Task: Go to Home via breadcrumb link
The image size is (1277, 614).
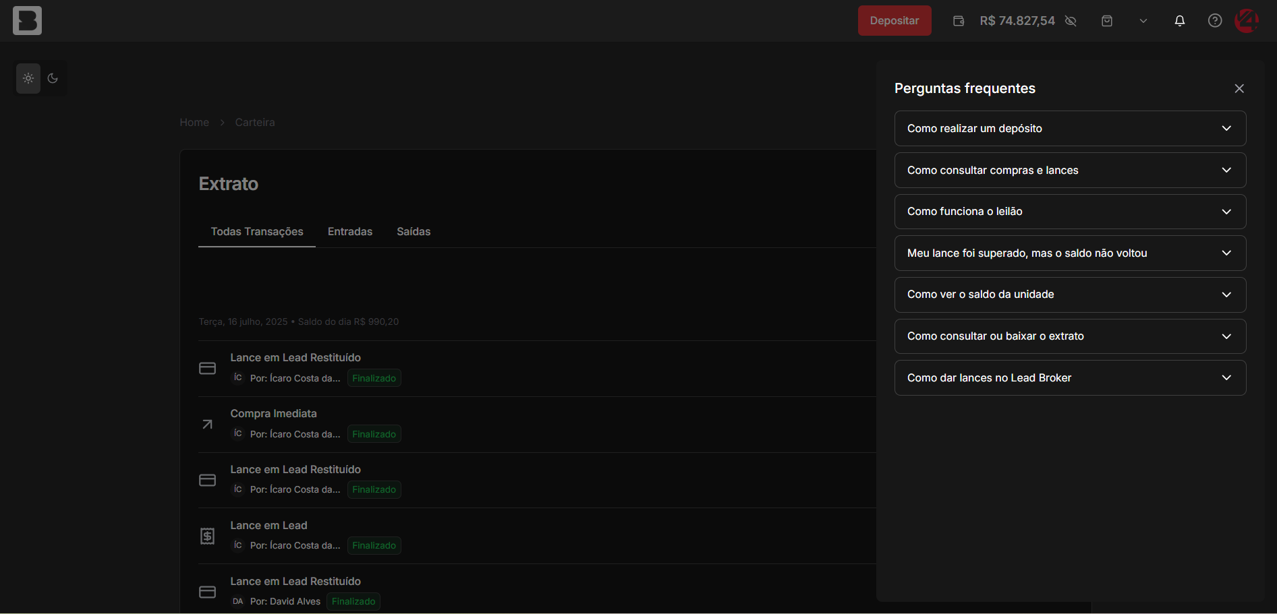Action: pos(194,123)
